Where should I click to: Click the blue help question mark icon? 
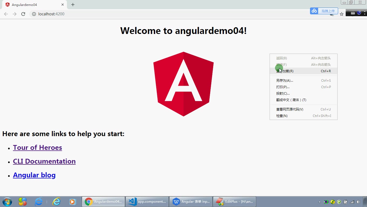359,13
